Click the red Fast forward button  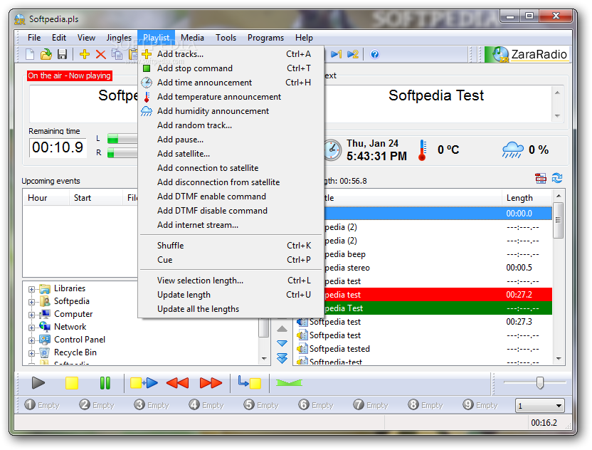[x=211, y=383]
